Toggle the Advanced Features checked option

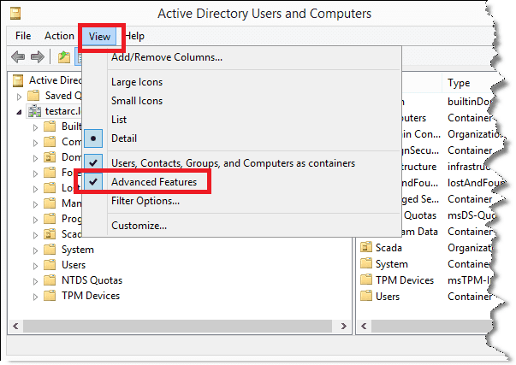pyautogui.click(x=154, y=182)
